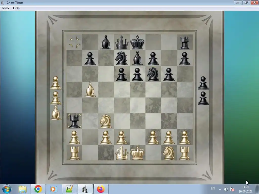The width and height of the screenshot is (259, 194).
Task: Click the highlighted empty corner square with gold markers
Action: point(74,42)
